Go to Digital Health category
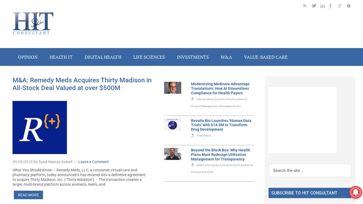The height and width of the screenshot is (204, 363). click(103, 57)
